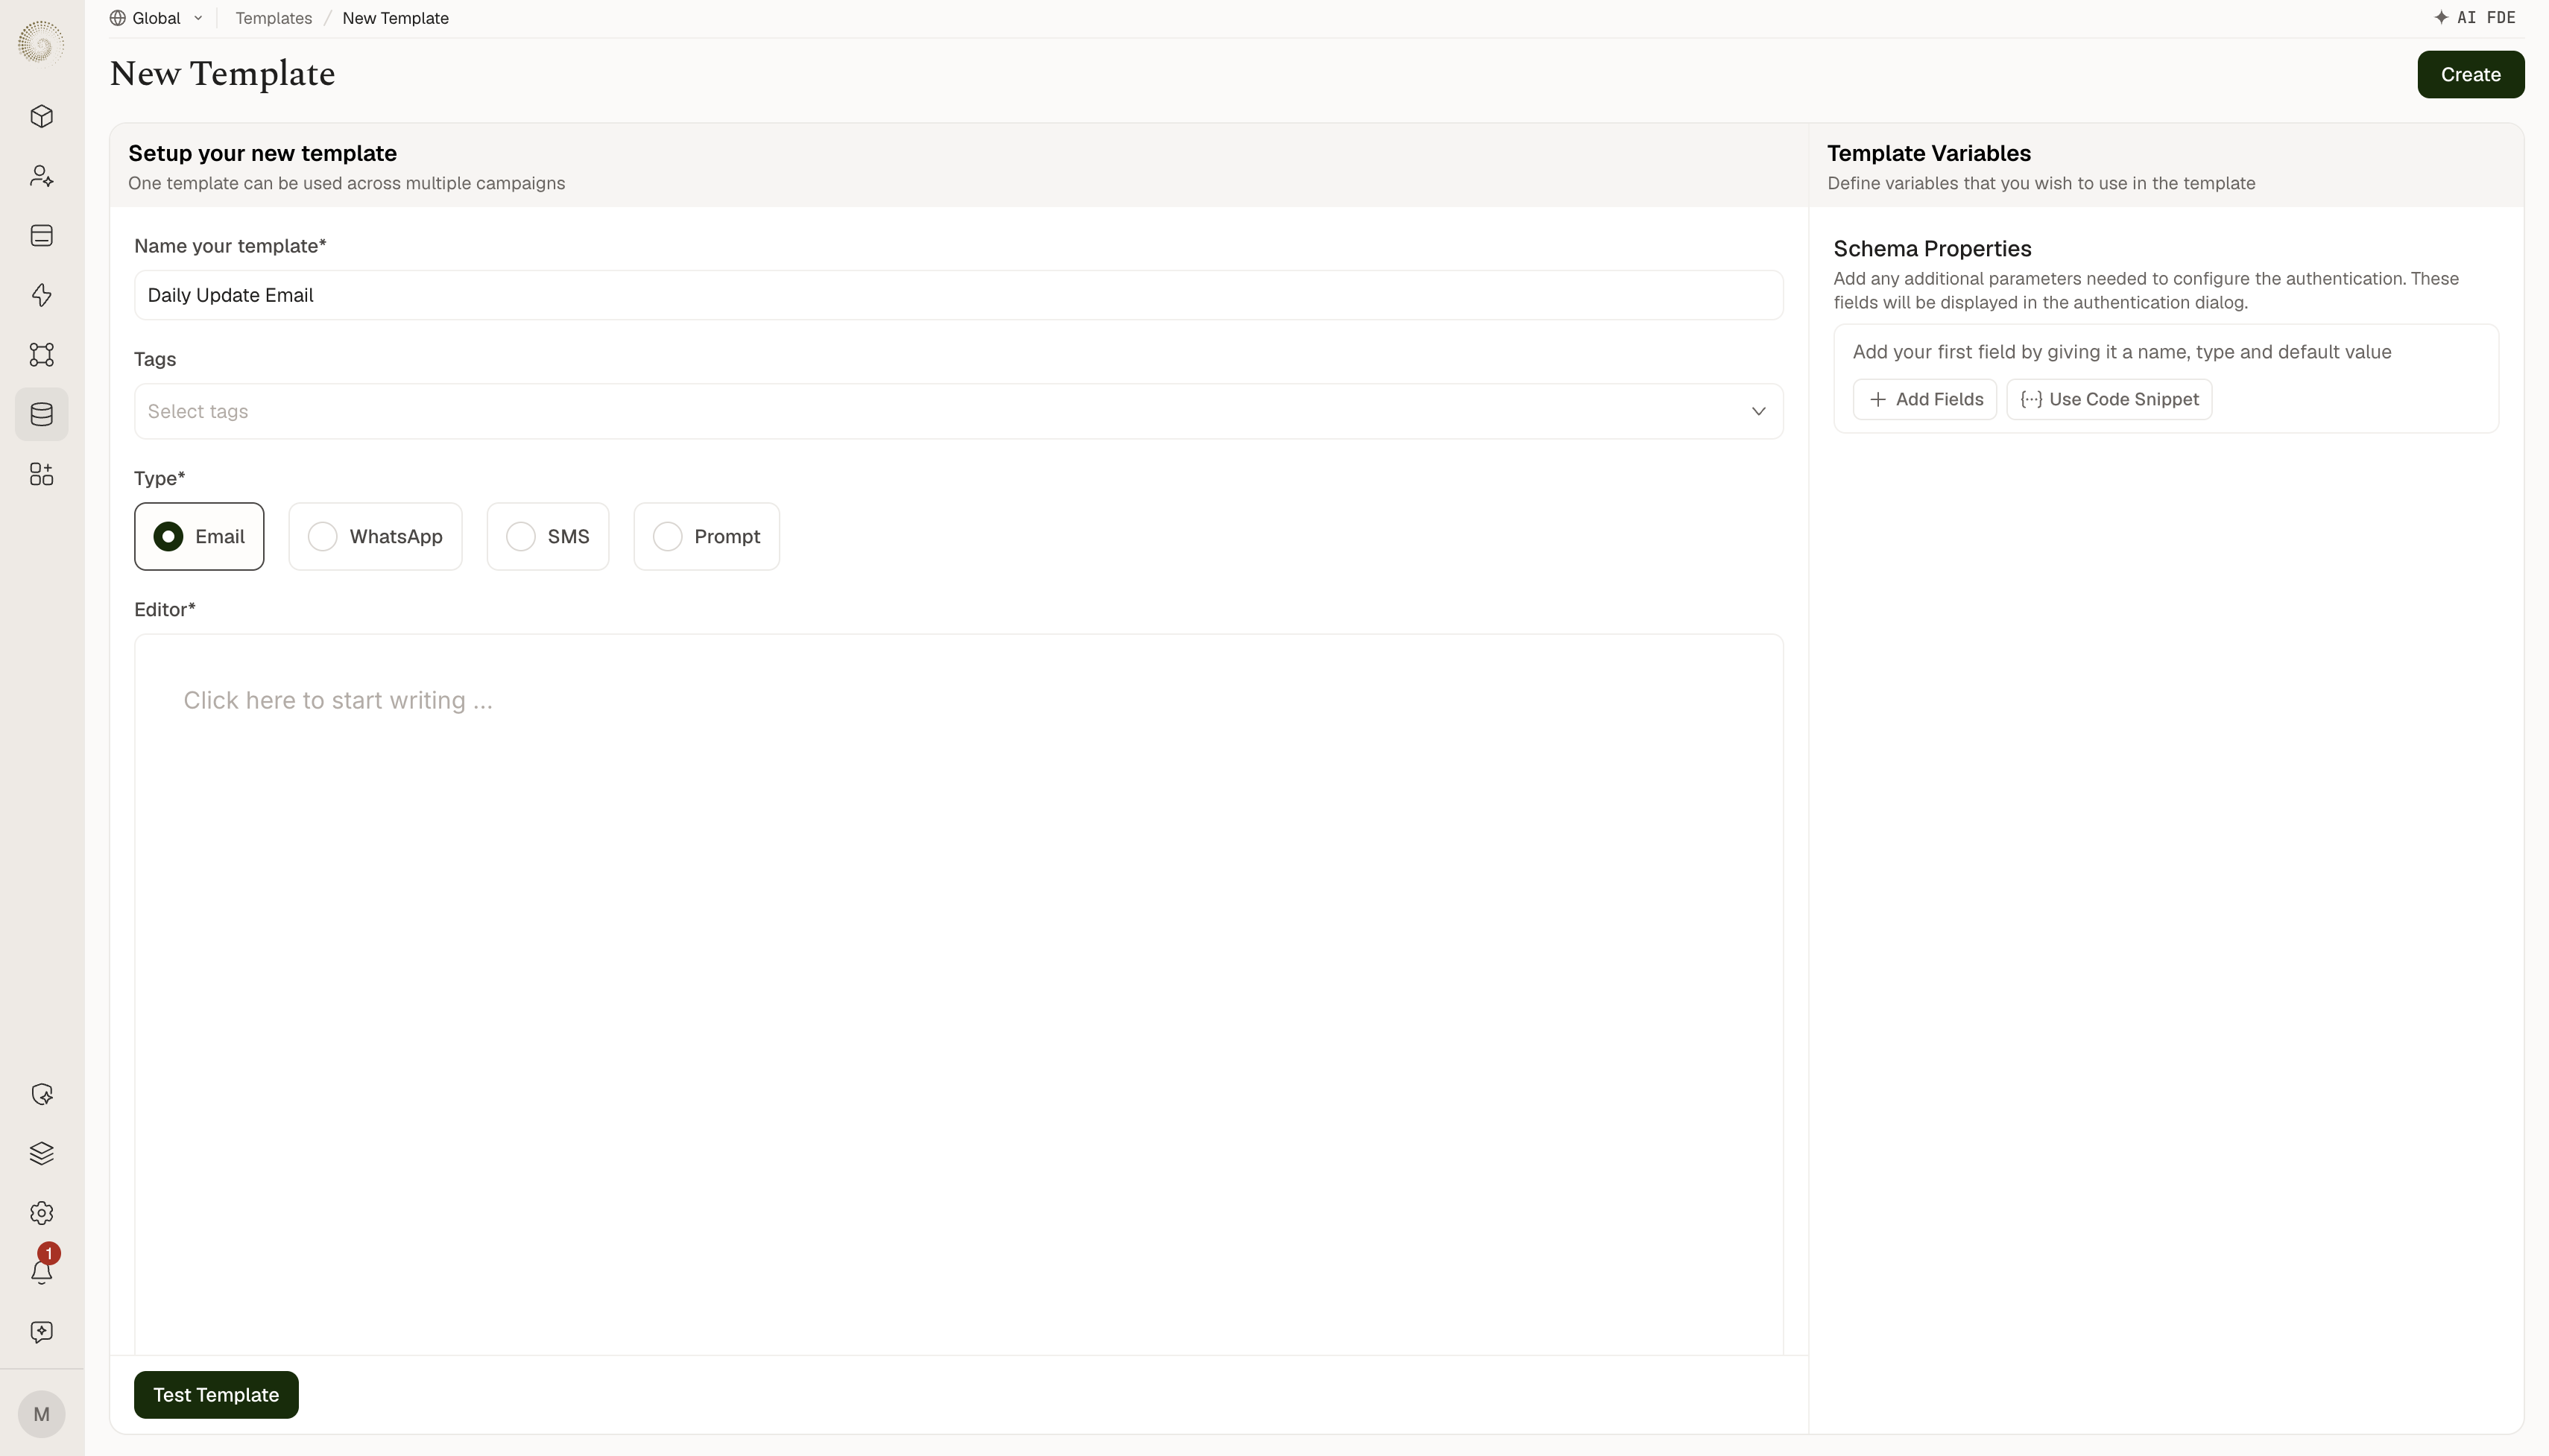
Task: Open the AI FDE assistant
Action: pos(2474,18)
